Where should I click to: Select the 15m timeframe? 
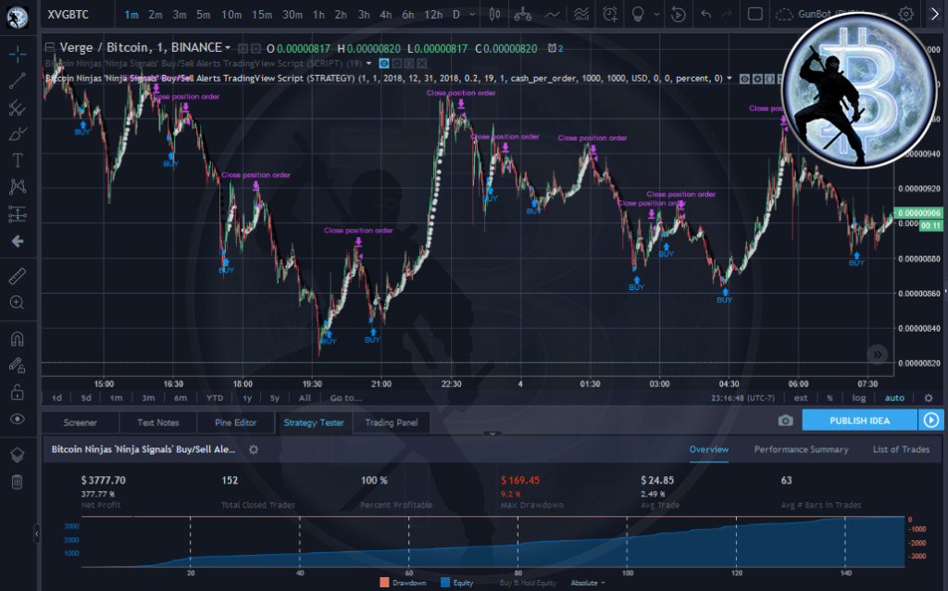coord(262,15)
